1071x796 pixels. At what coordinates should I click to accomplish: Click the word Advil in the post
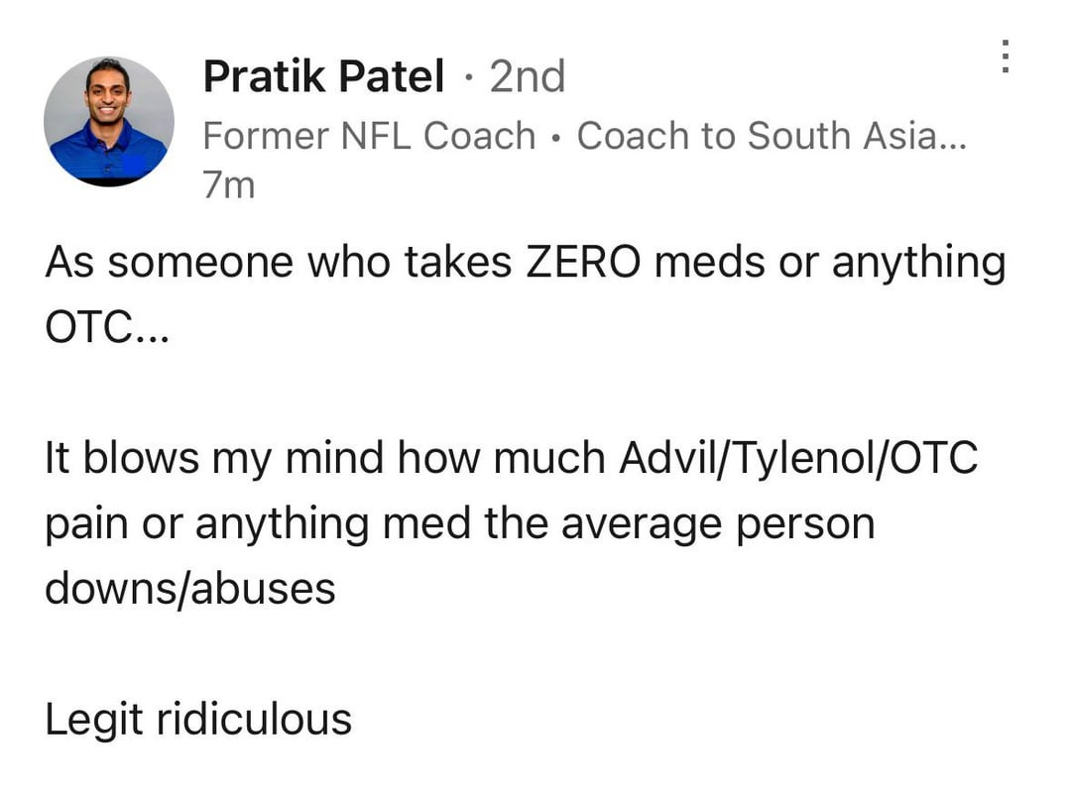click(x=663, y=458)
